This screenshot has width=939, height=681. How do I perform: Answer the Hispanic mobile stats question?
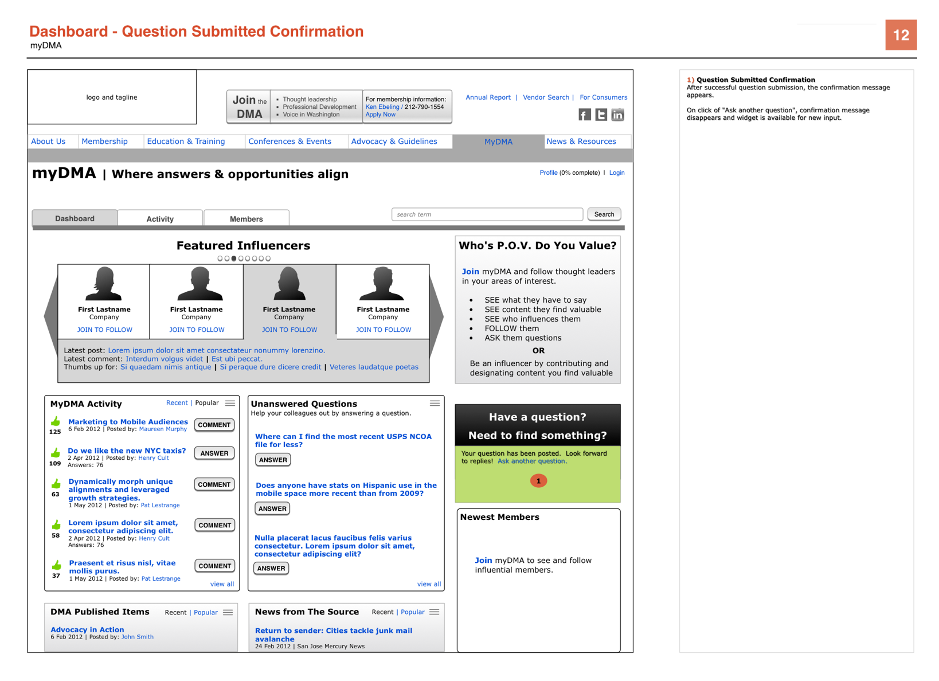(x=272, y=508)
